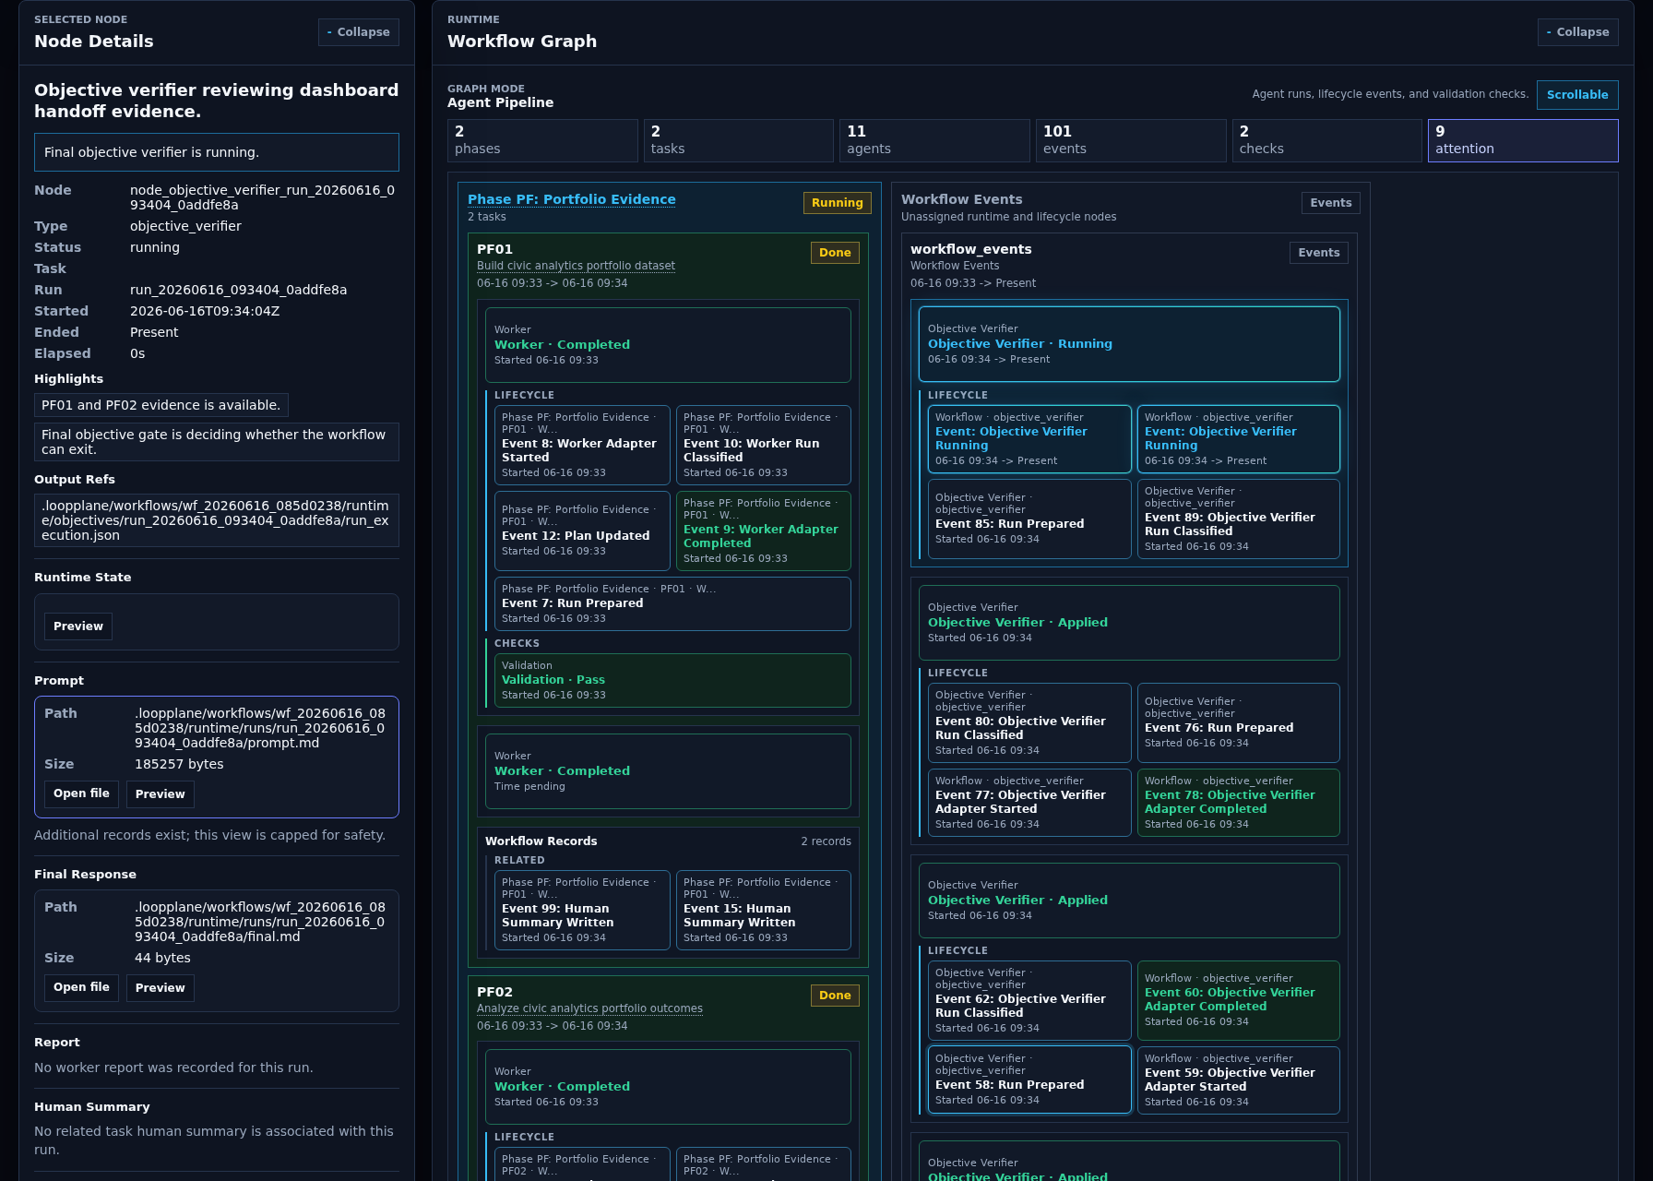Select the Validation Pass check card
The height and width of the screenshot is (1181, 1653).
672,680
